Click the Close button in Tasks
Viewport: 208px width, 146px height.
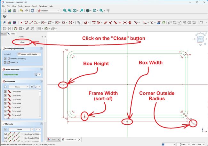pyautogui.click(x=22, y=42)
